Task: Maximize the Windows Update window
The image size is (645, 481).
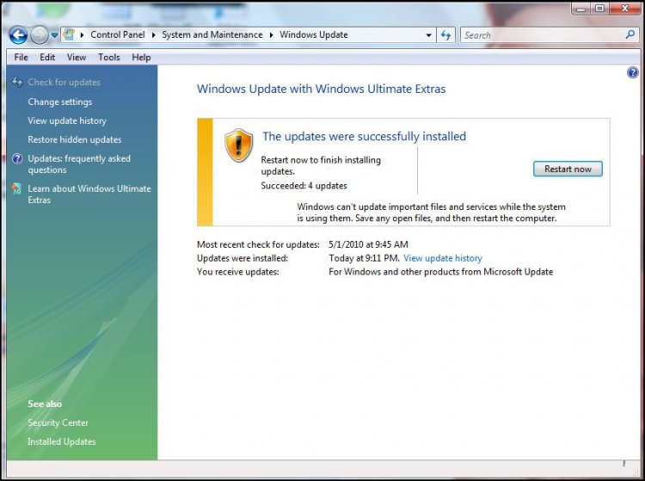Action: pyautogui.click(x=599, y=9)
